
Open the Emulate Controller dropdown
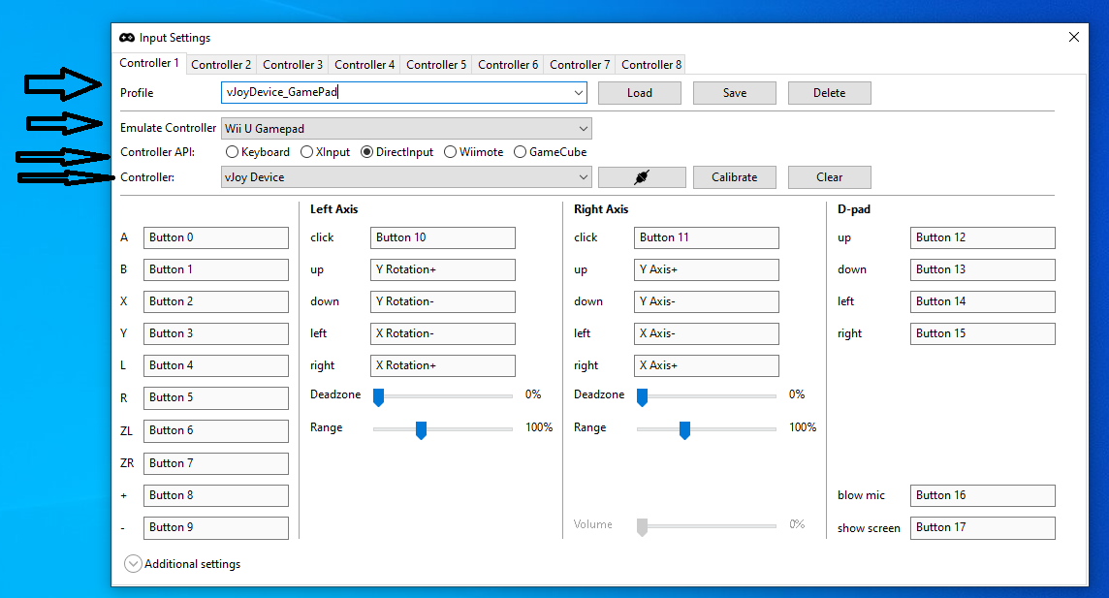[x=406, y=129]
